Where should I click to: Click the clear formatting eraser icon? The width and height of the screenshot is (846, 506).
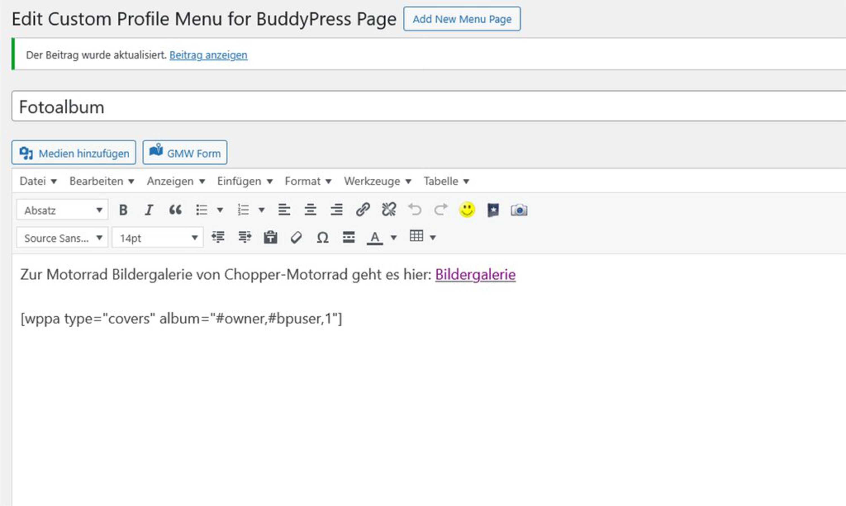tap(296, 237)
